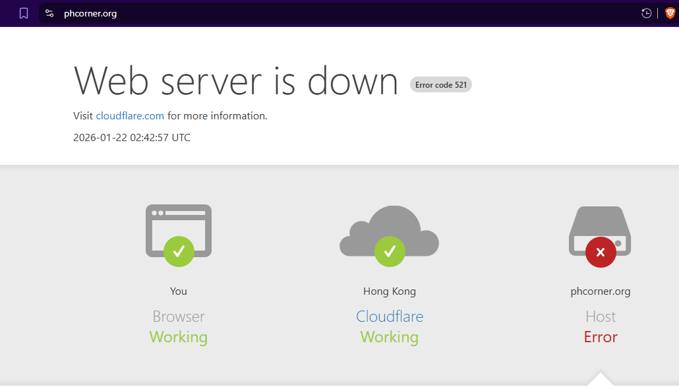The height and width of the screenshot is (391, 679).
Task: Click green checkmark on the cloud icon
Action: point(390,251)
